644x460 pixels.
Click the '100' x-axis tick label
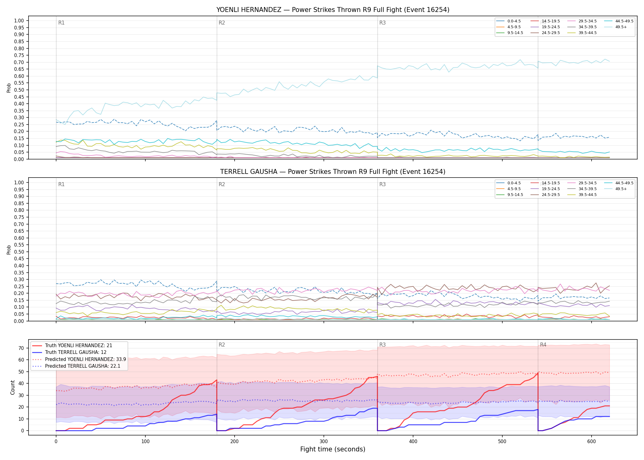coord(145,442)
